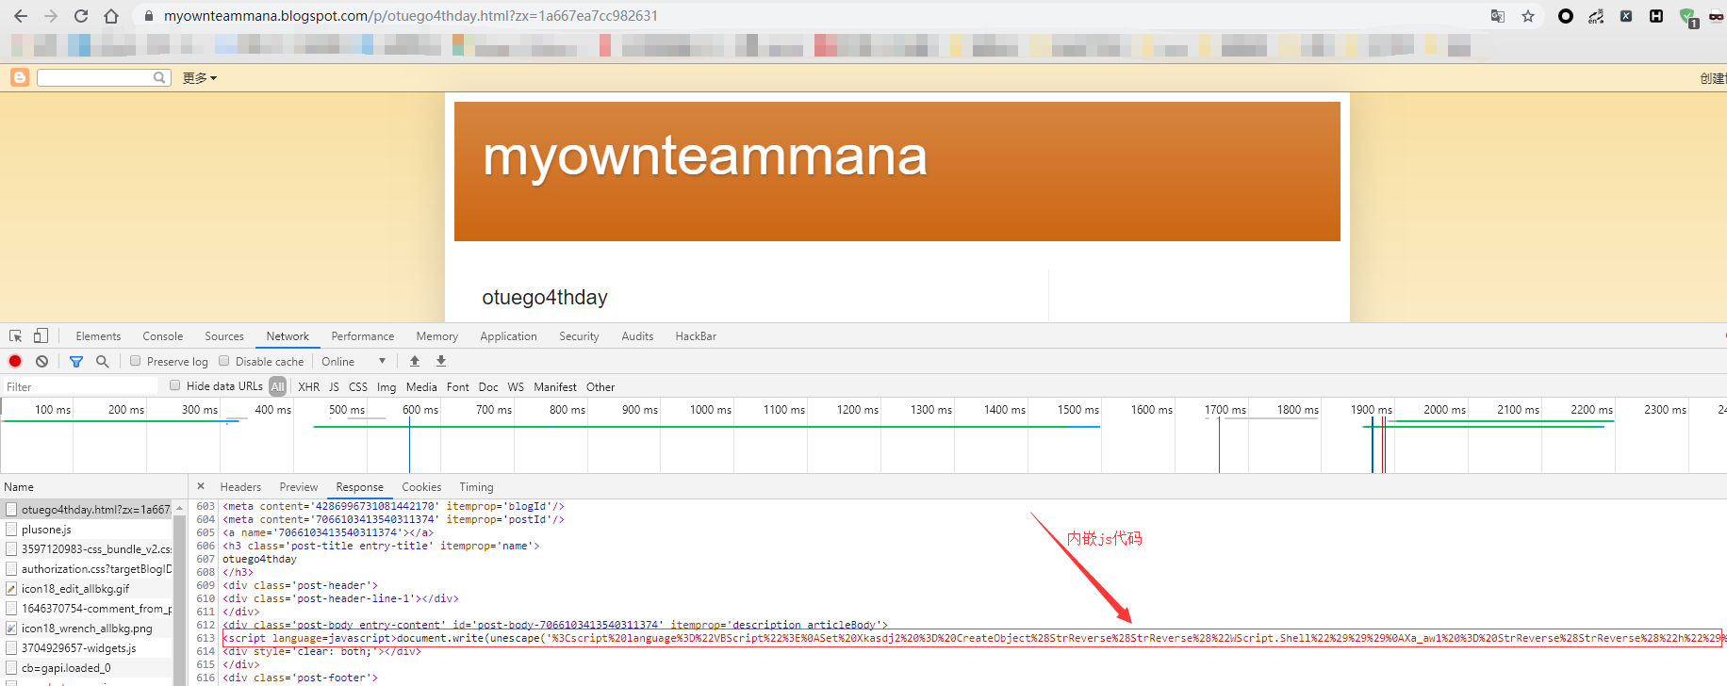Filter requests by All types

[x=277, y=386]
